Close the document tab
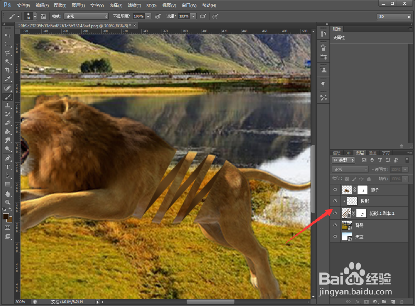The image size is (415, 306). pos(134,25)
